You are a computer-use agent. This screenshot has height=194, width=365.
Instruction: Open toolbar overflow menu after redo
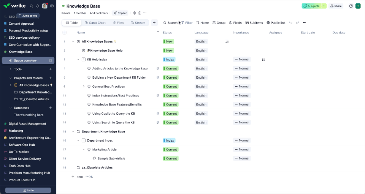pos(305,23)
